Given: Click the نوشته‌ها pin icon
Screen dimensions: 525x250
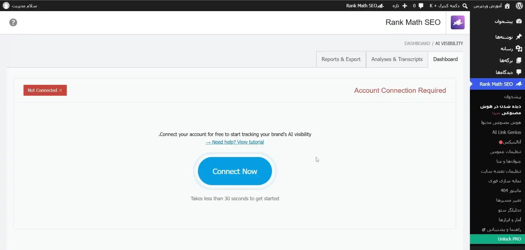Looking at the screenshot, I should tap(519, 37).
